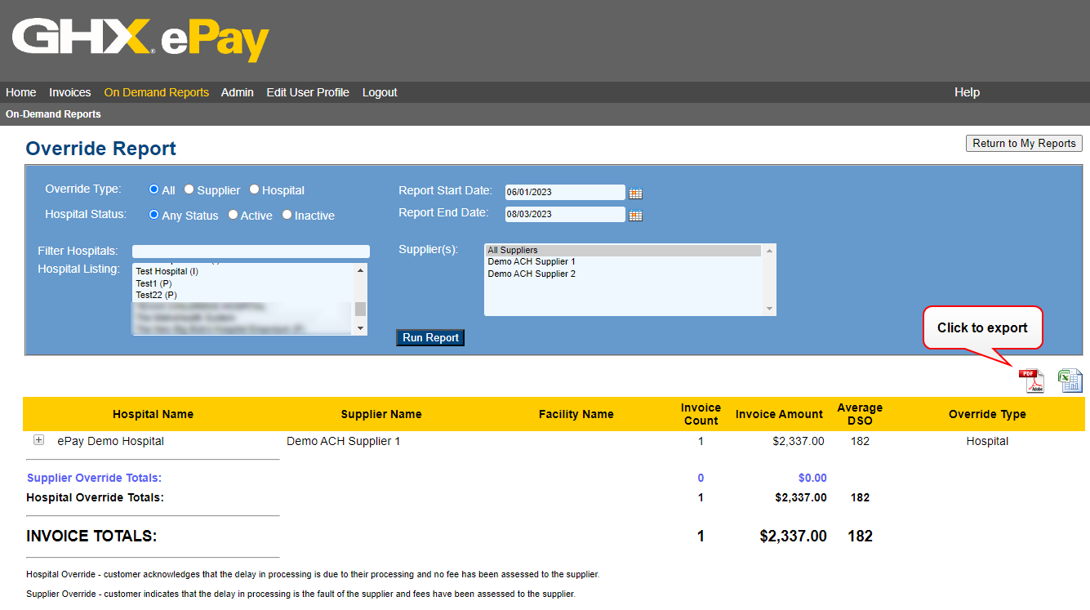Screen dimensions: 1090x610
Task: Select Inactive hospital status radio
Action: (x=287, y=215)
